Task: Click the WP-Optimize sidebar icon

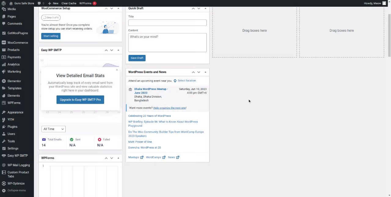Action: pyautogui.click(x=4, y=184)
